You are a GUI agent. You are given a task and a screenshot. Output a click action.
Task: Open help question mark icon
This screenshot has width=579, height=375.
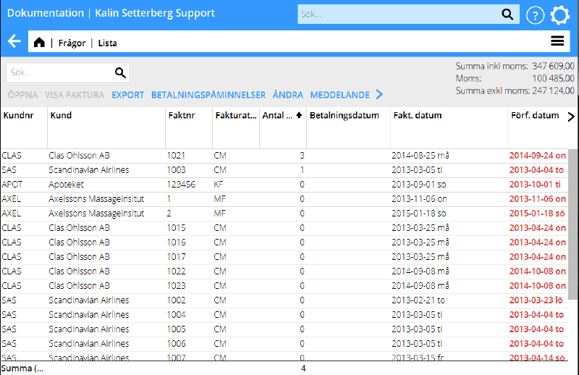(x=535, y=15)
